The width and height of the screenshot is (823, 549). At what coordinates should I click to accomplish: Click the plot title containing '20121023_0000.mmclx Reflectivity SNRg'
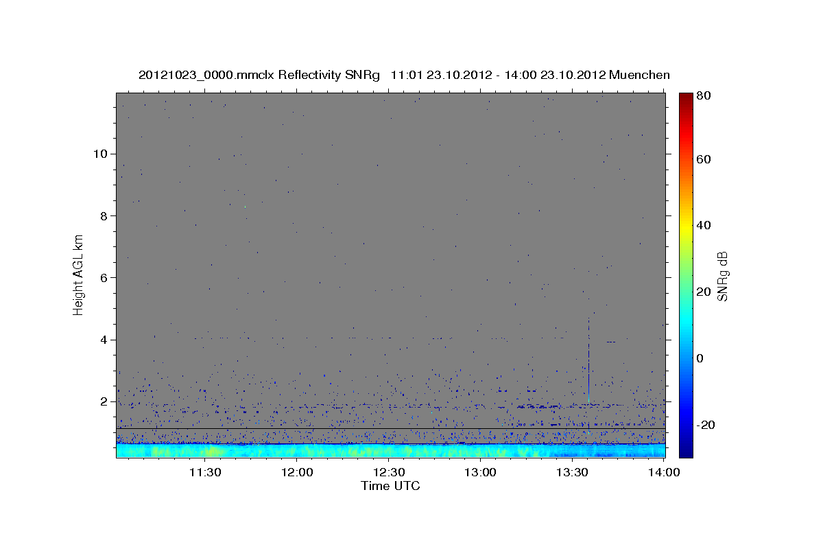coord(404,75)
